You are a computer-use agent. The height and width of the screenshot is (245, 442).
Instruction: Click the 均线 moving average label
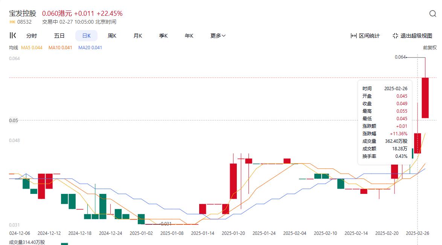point(14,48)
